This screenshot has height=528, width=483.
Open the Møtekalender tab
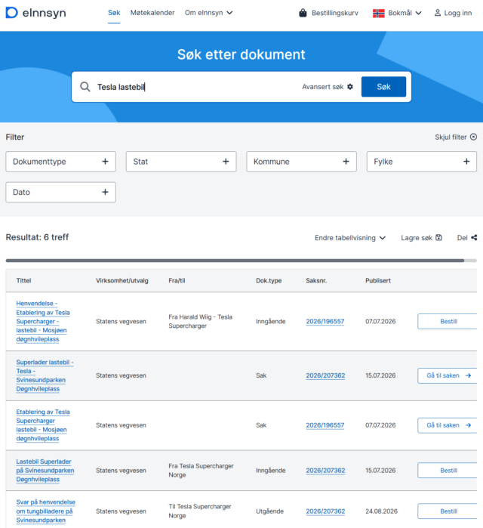[152, 13]
